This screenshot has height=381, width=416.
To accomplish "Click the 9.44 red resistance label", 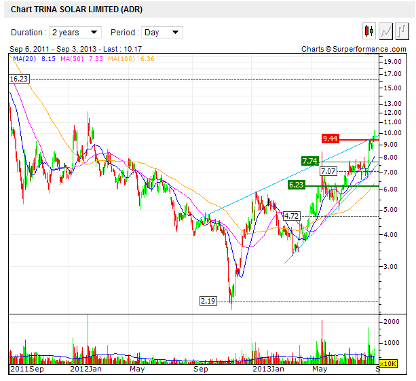I will tap(330, 139).
